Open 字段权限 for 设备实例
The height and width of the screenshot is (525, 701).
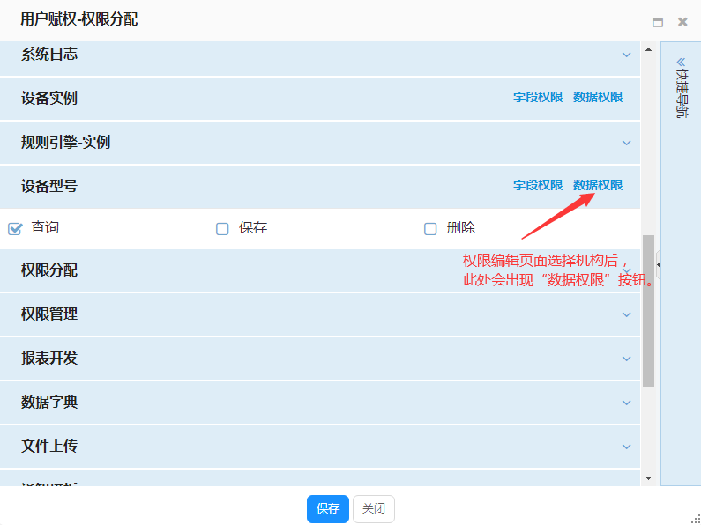click(538, 98)
